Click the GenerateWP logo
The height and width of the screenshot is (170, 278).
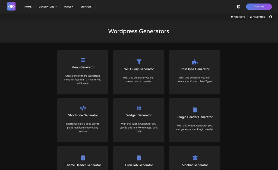pyautogui.click(x=11, y=6)
